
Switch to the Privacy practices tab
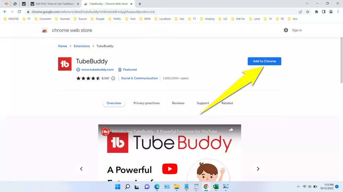[x=146, y=103]
